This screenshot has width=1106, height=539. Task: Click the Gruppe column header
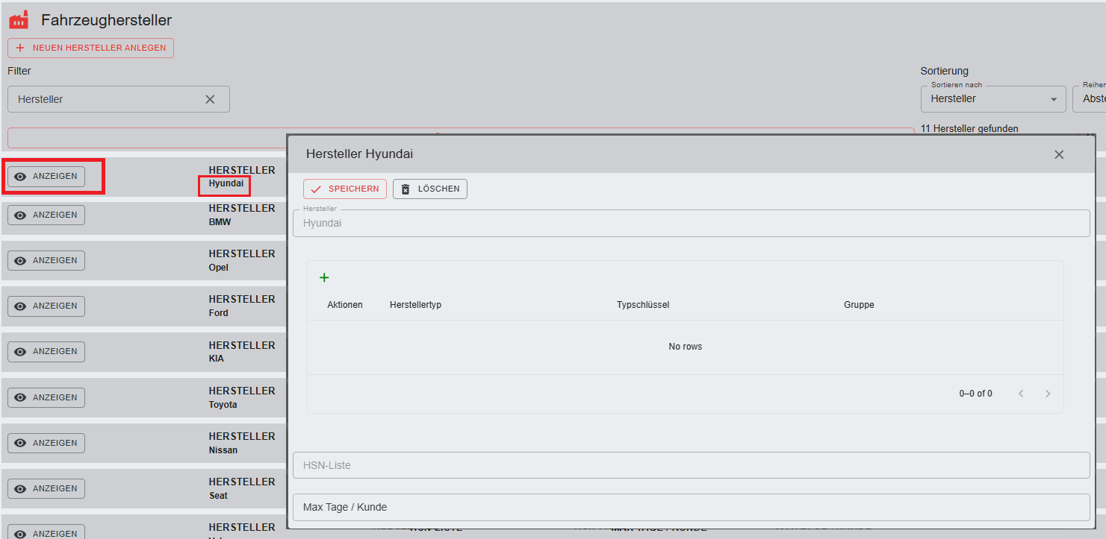click(859, 305)
